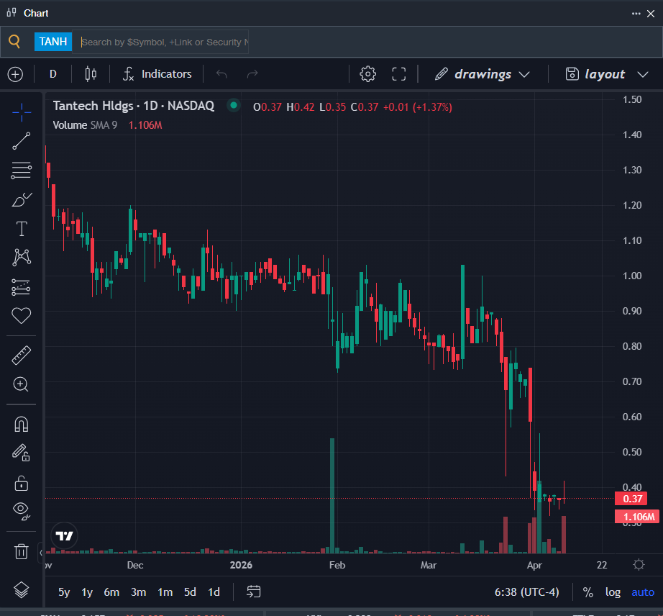
Task: Click the symbol search input field
Action: point(164,42)
